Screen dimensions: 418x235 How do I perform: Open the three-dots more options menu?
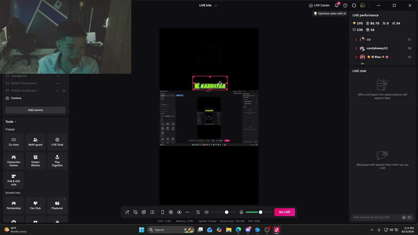click(x=187, y=212)
